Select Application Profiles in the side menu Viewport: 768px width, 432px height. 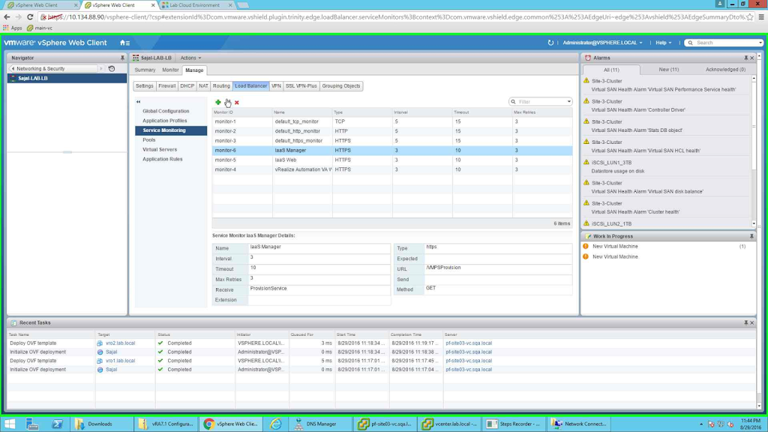[164, 121]
